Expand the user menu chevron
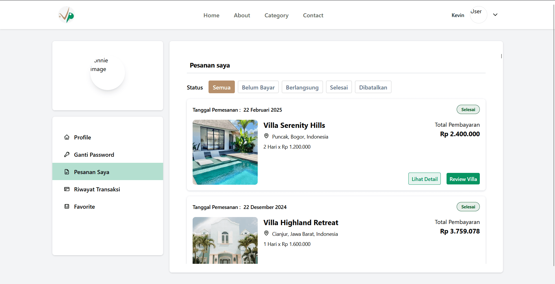Viewport: 555px width, 284px height. 495,15
